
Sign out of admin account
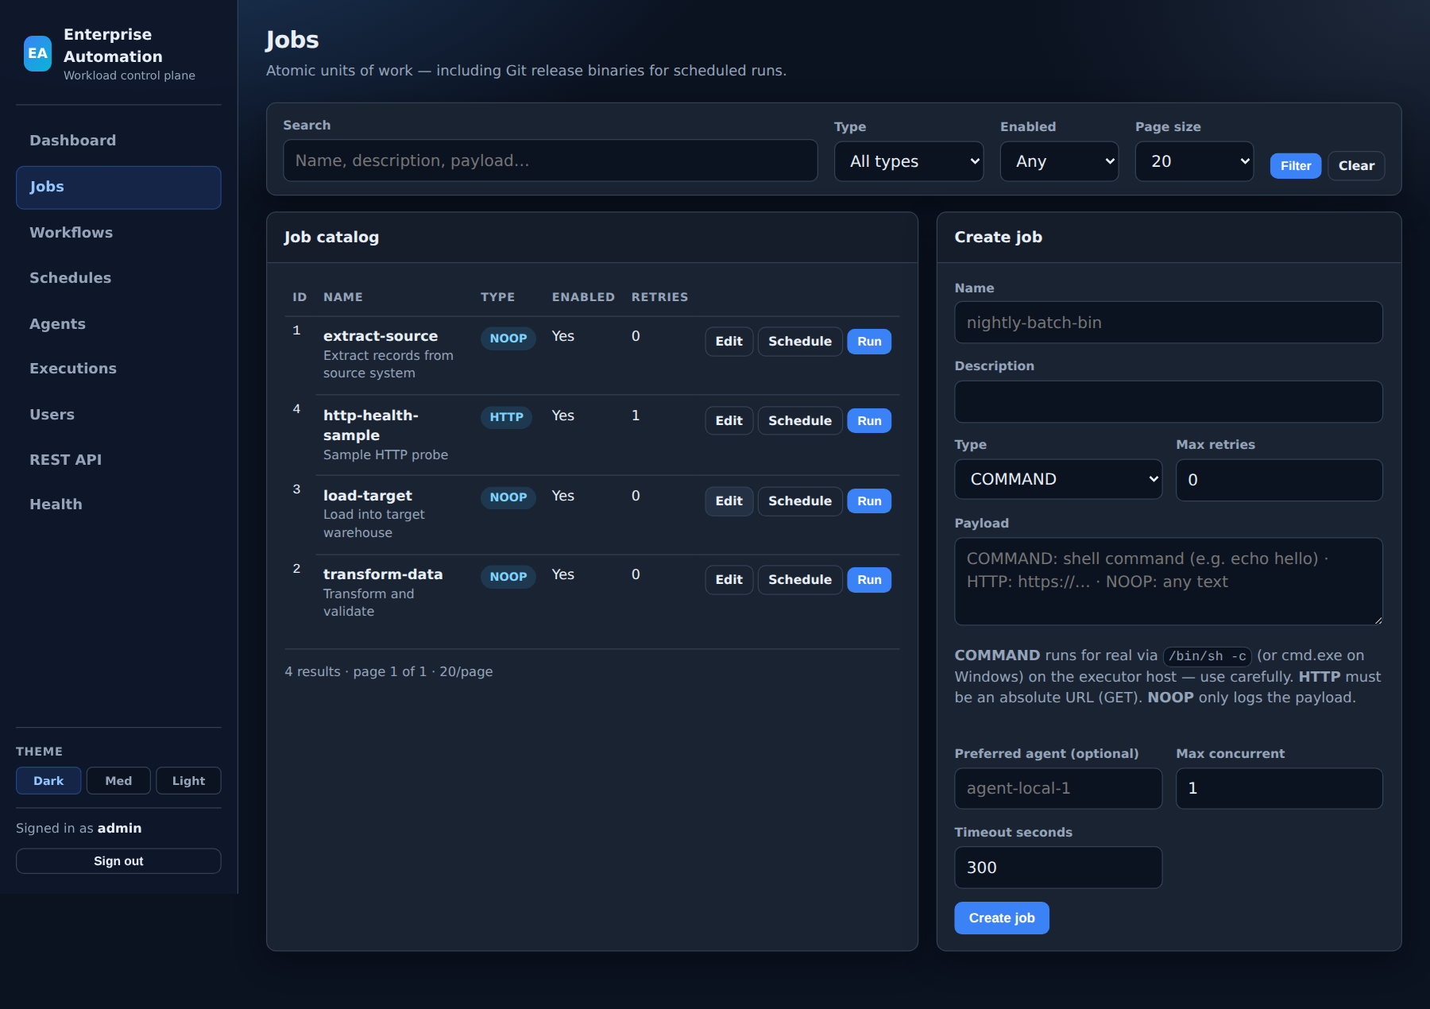click(x=118, y=861)
